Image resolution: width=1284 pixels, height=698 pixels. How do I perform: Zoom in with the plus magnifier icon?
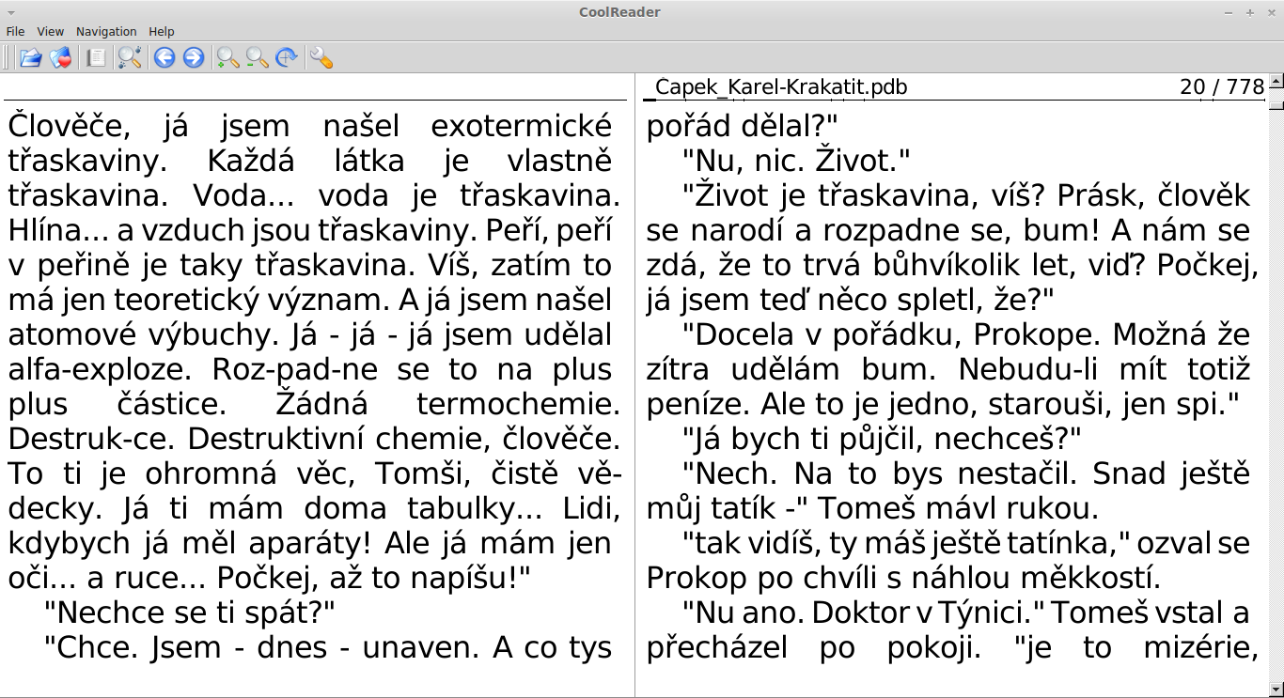click(x=227, y=58)
